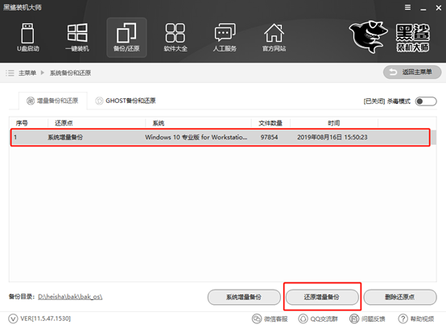Screen dimensions: 446x325
Task: Click the version check icon beside VER
Action: coord(13,319)
